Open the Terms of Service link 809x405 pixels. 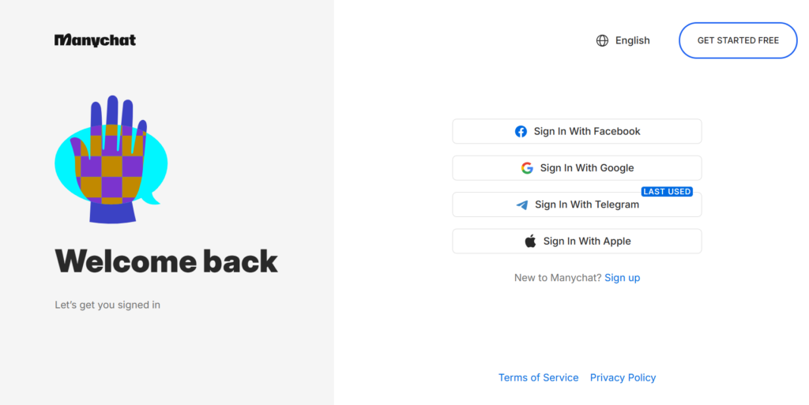point(538,377)
